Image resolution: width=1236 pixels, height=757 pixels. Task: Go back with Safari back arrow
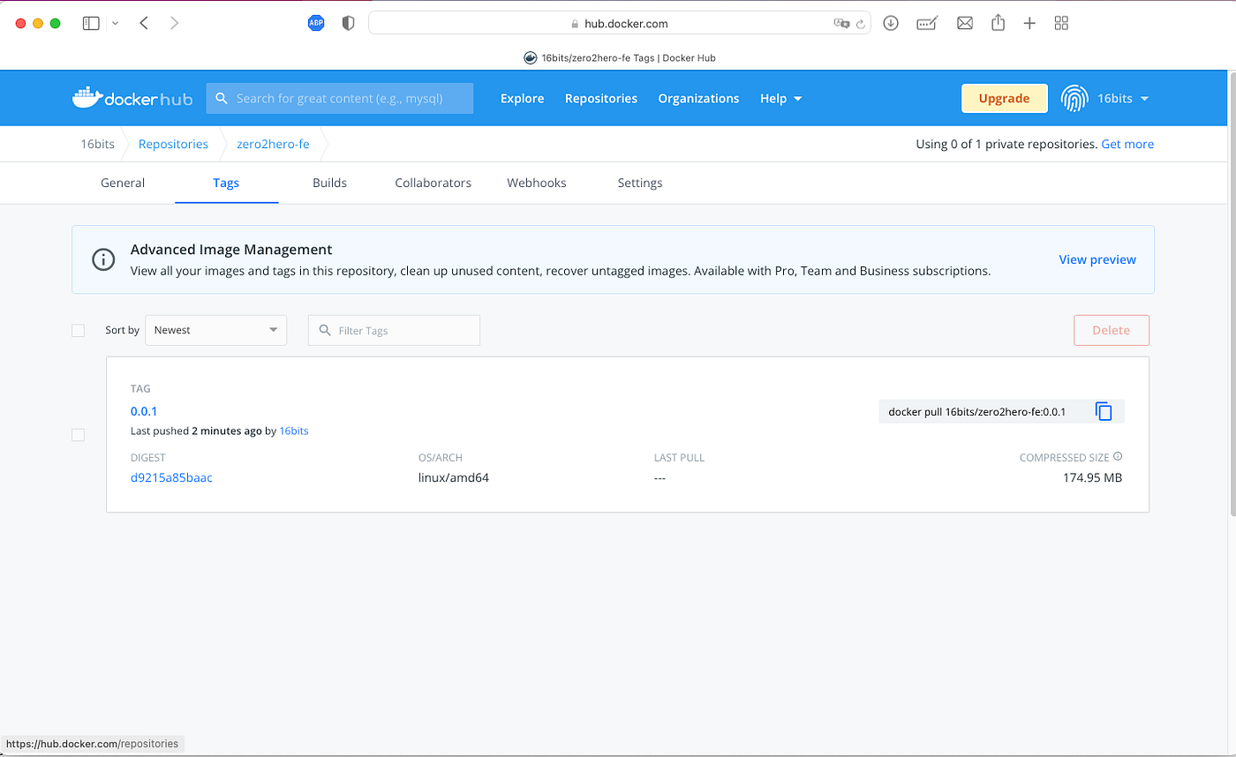pyautogui.click(x=144, y=24)
